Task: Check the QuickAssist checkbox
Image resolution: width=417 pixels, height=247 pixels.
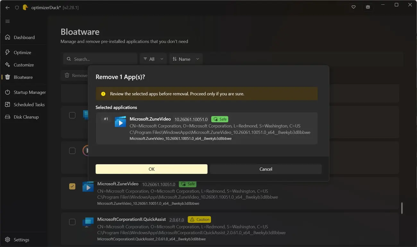Action: point(72,222)
